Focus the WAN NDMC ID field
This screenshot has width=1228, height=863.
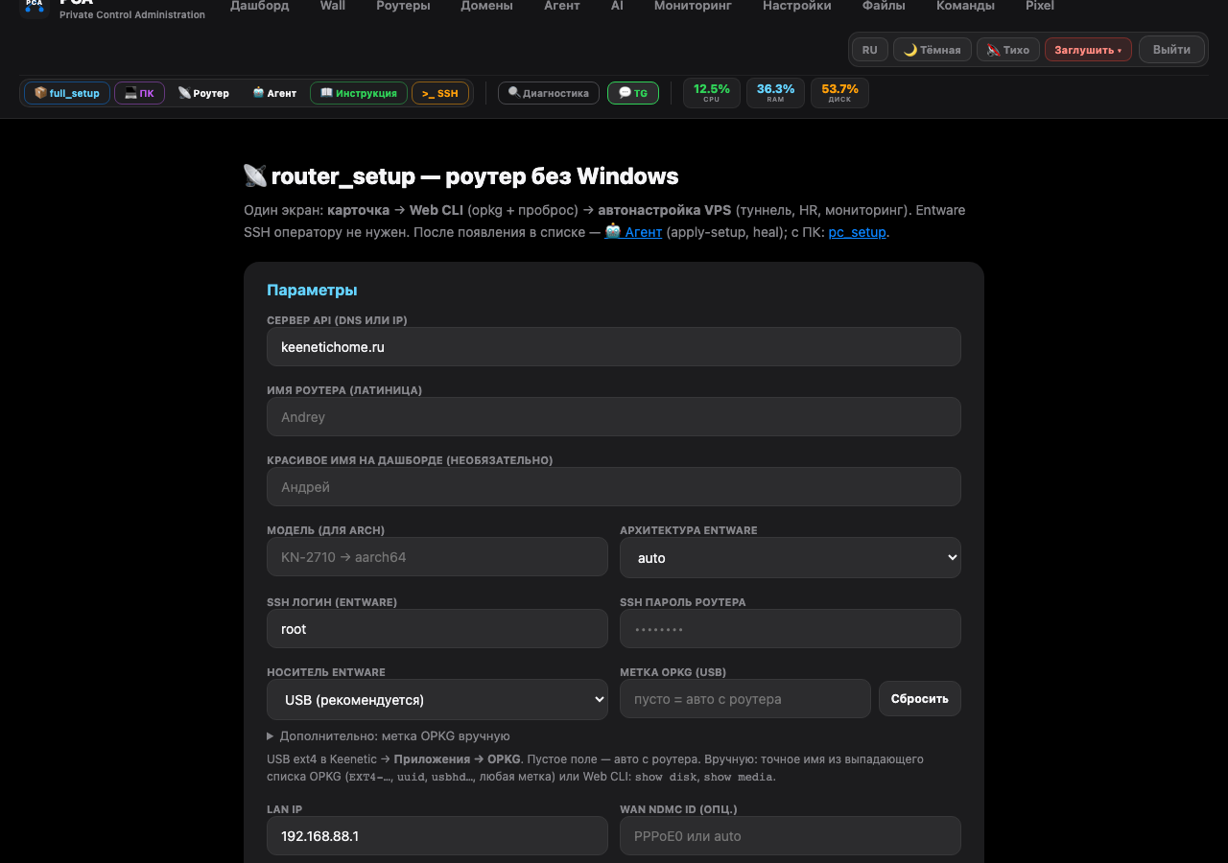click(791, 835)
